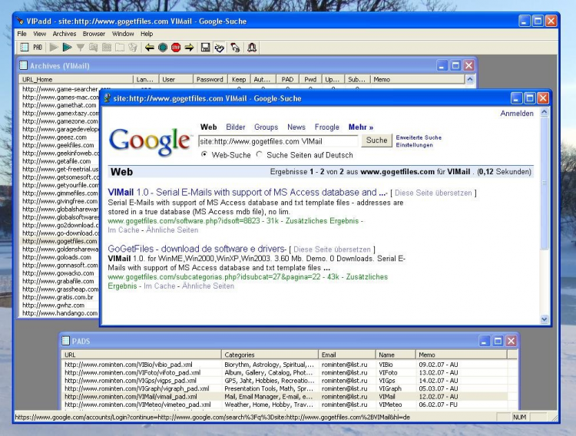576x436 pixels.
Task: Click the Suche button
Action: [376, 140]
